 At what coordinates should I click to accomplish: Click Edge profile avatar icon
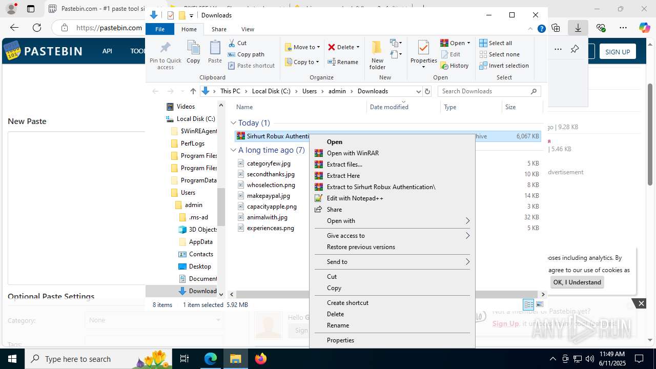pos(11,9)
